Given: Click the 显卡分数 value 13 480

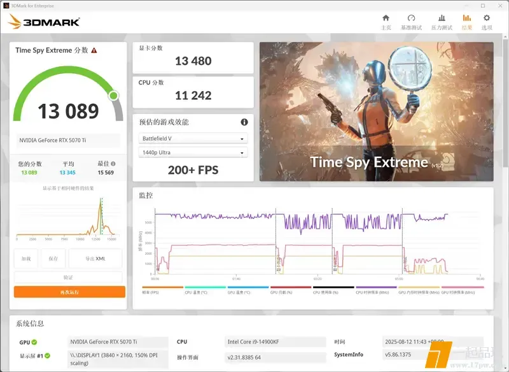Looking at the screenshot, I should [193, 61].
